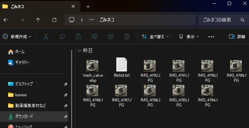Open the 並べ替え sort dropdown
249x128 pixels.
click(x=155, y=37)
